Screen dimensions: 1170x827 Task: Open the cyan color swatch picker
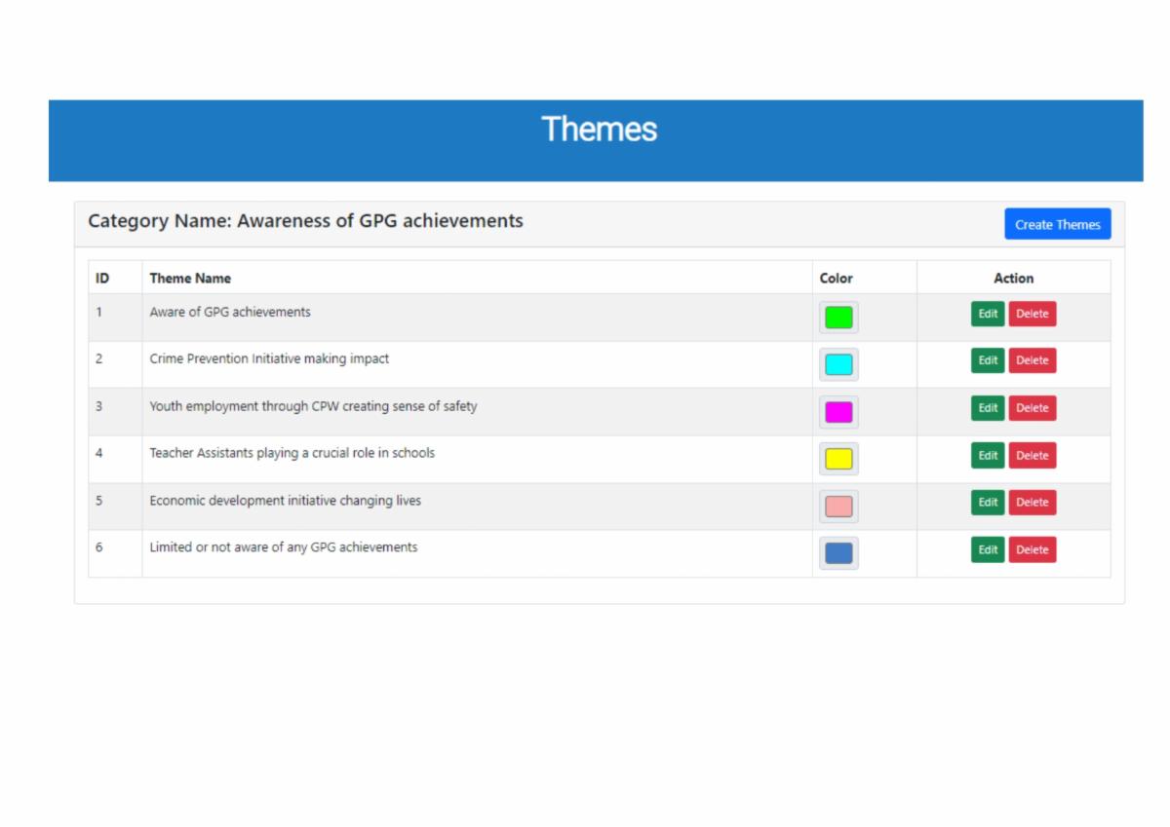838,364
